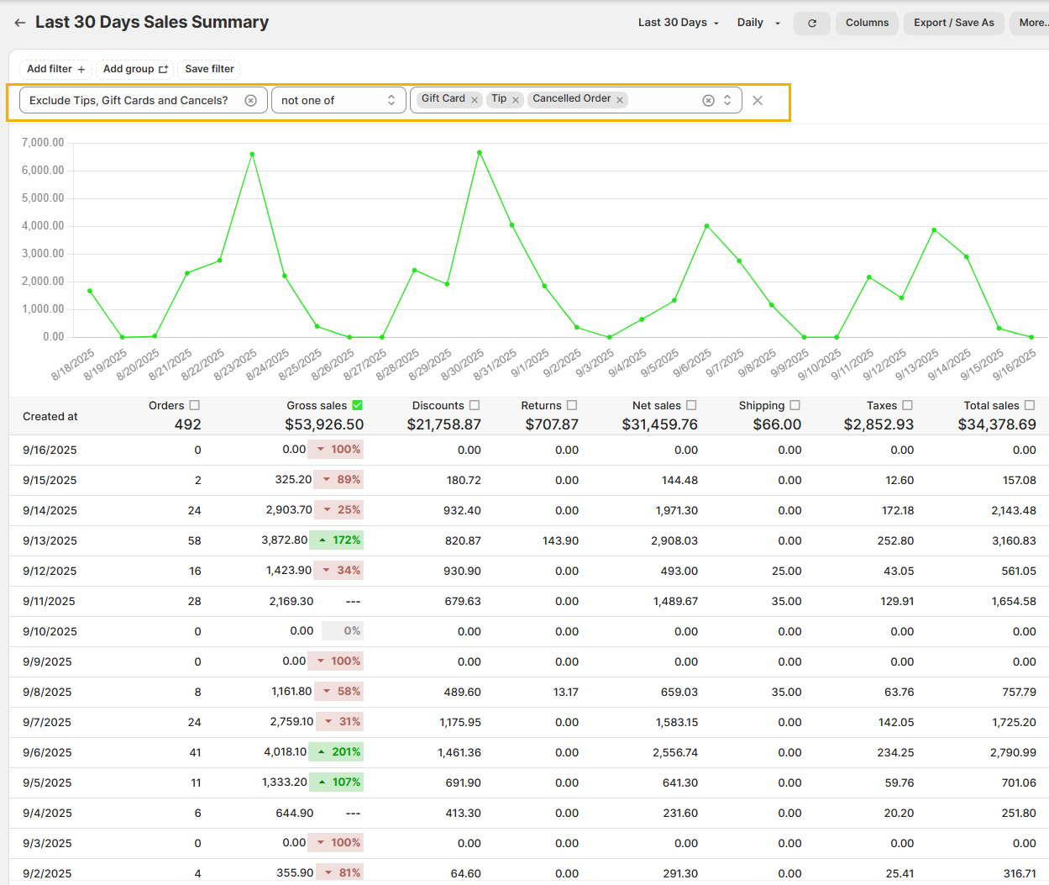Open the Last 30 Days date range dropdown

pyautogui.click(x=679, y=23)
